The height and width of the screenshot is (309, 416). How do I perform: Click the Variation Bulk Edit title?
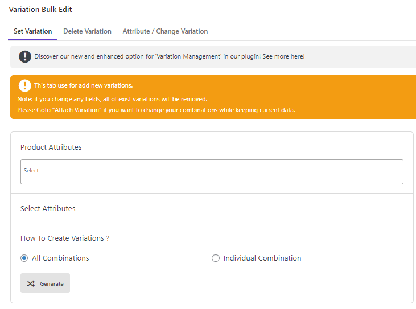40,10
